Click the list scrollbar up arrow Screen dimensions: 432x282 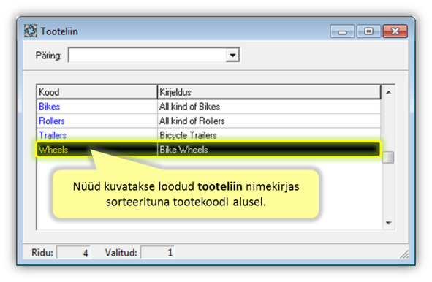388,92
